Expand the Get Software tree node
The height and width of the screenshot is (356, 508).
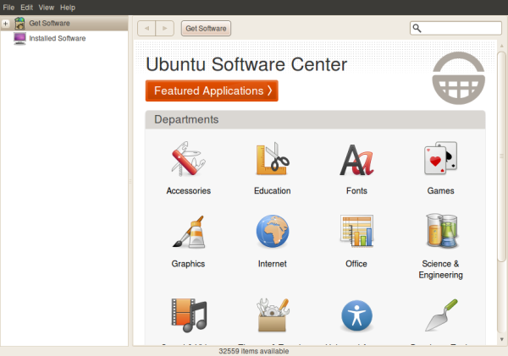[6, 24]
